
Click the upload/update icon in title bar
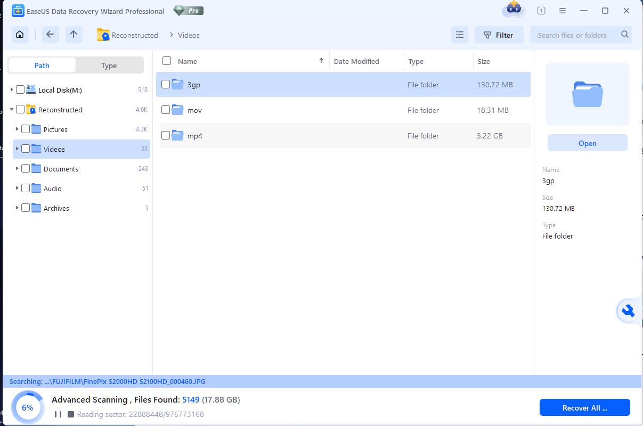(x=541, y=11)
